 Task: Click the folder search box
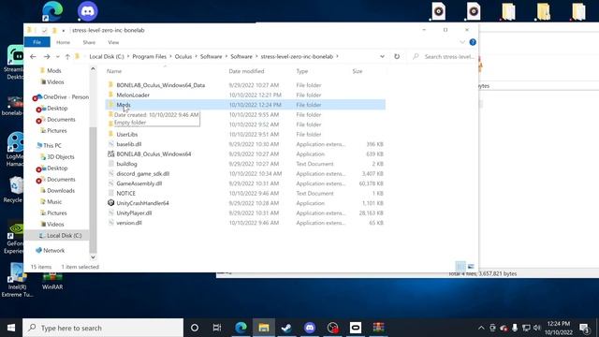(443, 56)
